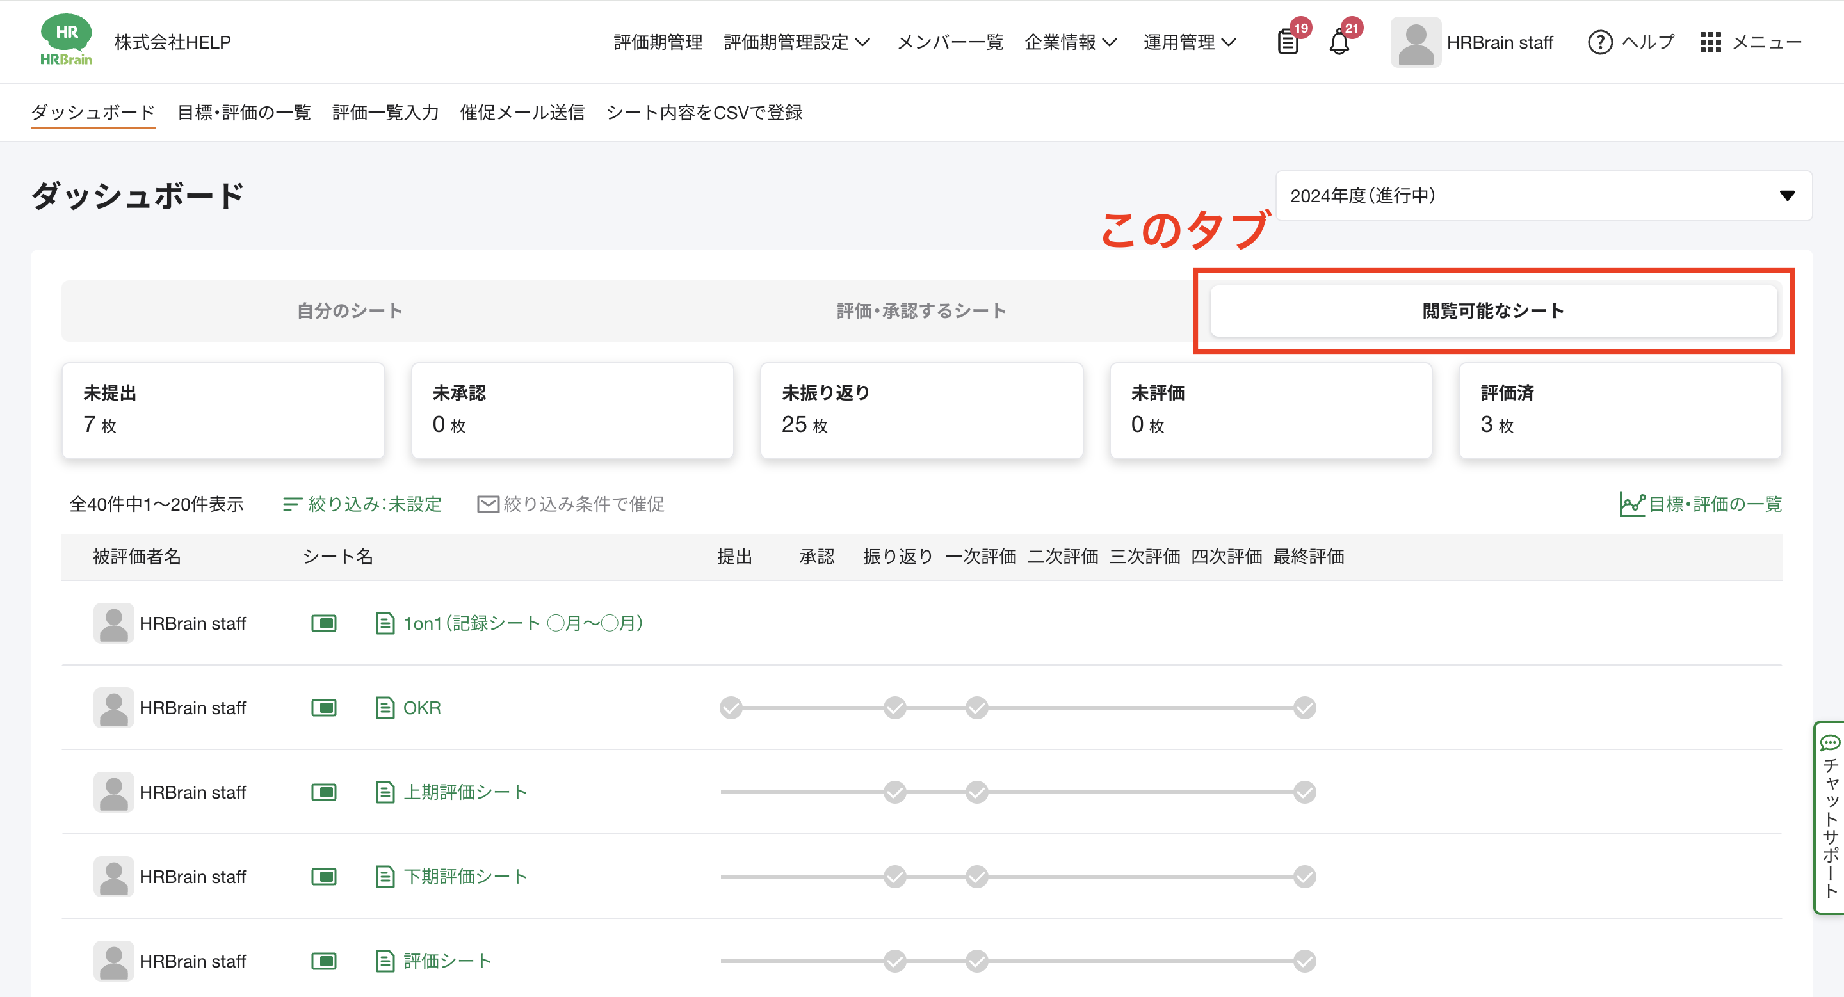This screenshot has height=997, width=1844.
Task: Open the 2024年度(進行中) period selector
Action: 1543,195
